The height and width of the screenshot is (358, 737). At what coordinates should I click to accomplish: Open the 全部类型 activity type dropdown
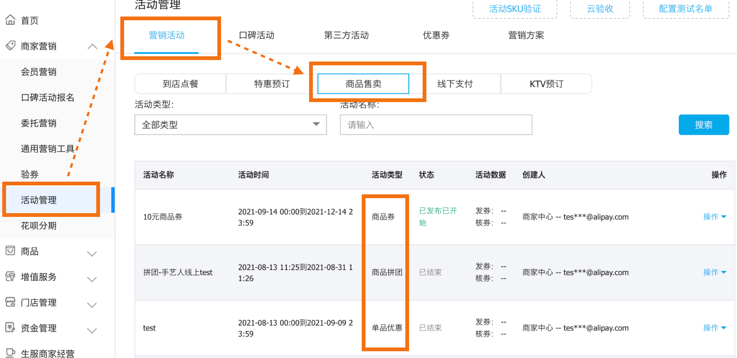tap(231, 125)
